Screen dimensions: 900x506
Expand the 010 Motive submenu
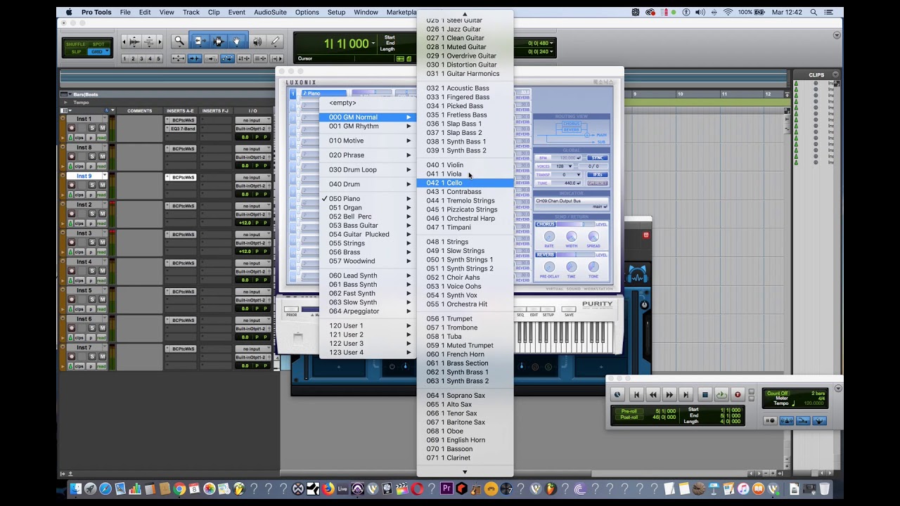[367, 141]
